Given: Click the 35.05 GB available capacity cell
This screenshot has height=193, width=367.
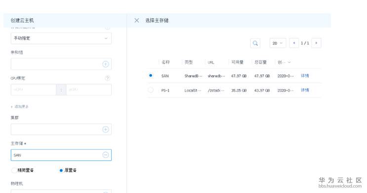Looking at the screenshot, I should pos(239,90).
